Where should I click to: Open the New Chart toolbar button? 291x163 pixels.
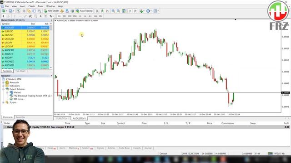tap(4, 11)
